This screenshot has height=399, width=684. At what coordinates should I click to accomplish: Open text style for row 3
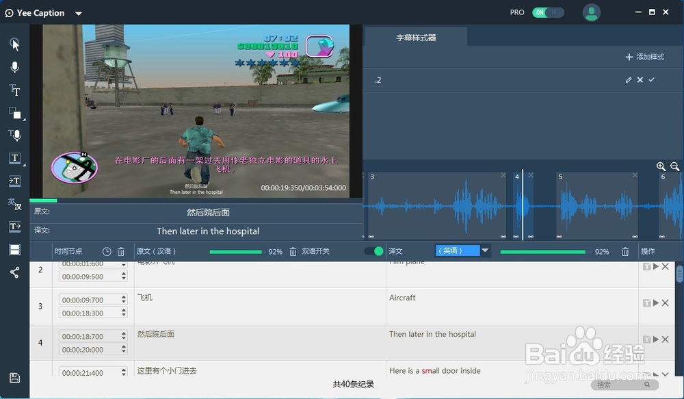(x=647, y=303)
